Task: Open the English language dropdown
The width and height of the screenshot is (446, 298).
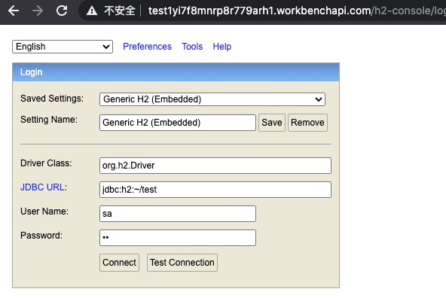Action: click(63, 47)
